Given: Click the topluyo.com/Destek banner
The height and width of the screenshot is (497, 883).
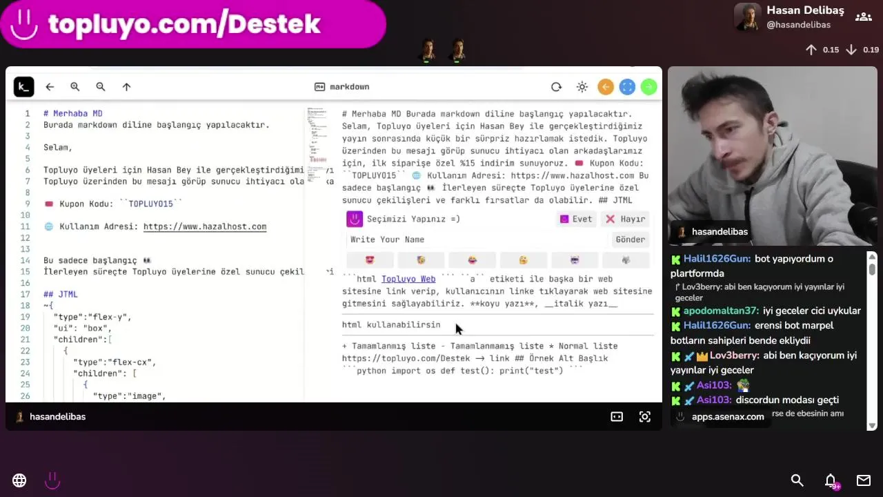Looking at the screenshot, I should coord(193,24).
